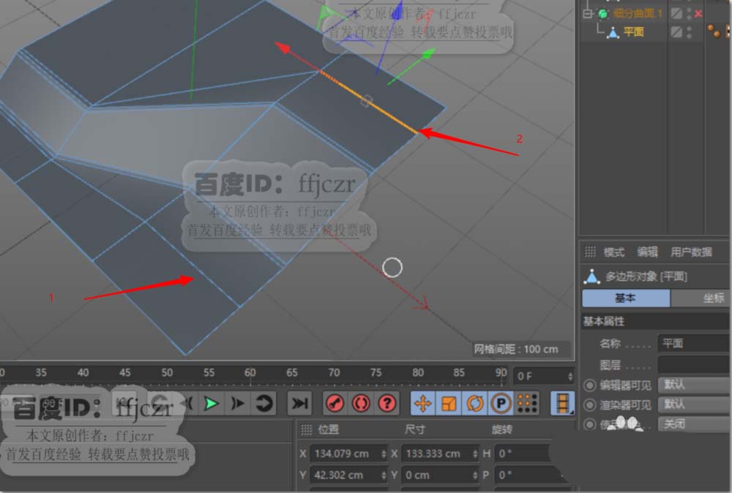Image resolution: width=732 pixels, height=493 pixels.
Task: Select the 细分曲面.1 object name
Action: coord(638,13)
